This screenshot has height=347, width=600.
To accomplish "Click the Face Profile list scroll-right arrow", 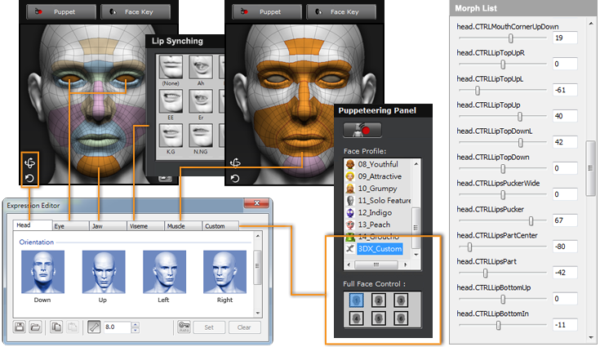I will click(405, 265).
